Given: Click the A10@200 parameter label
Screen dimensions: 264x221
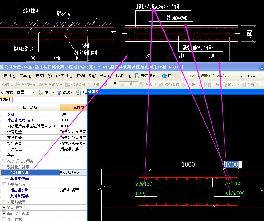Looking at the screenshot, I should point(235,193).
